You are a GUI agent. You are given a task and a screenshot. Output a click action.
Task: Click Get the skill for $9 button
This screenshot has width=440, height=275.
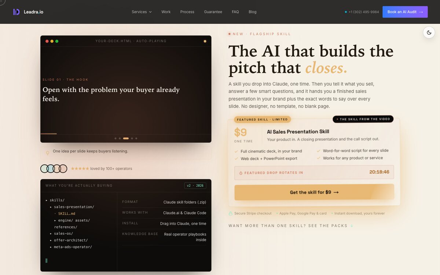[x=314, y=192]
